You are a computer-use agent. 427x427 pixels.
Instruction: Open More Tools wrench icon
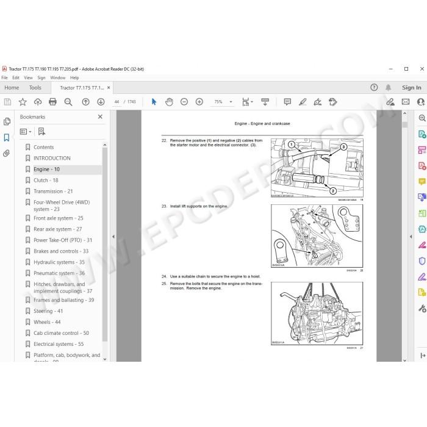pos(422,309)
